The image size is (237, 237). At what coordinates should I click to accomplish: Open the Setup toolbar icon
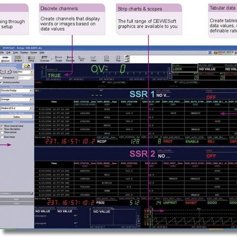click(31, 58)
